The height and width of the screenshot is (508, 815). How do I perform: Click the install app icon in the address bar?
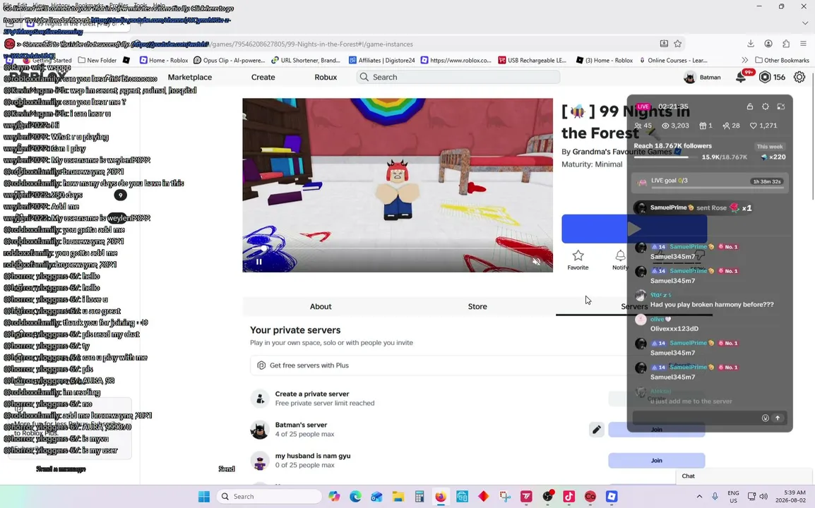pyautogui.click(x=664, y=44)
